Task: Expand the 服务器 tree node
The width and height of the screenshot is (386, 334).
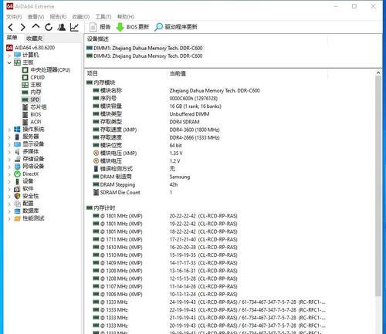Action: click(9, 137)
